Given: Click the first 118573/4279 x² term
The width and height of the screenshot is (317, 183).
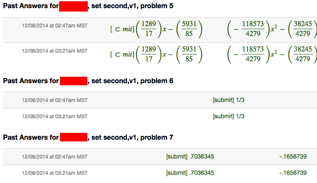Looking at the screenshot, I should [x=252, y=29].
